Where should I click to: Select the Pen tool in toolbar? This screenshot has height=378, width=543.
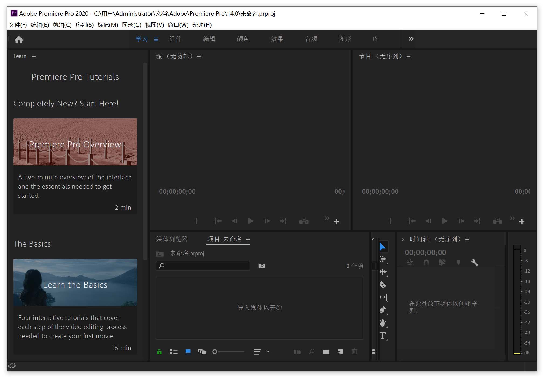[x=383, y=310]
